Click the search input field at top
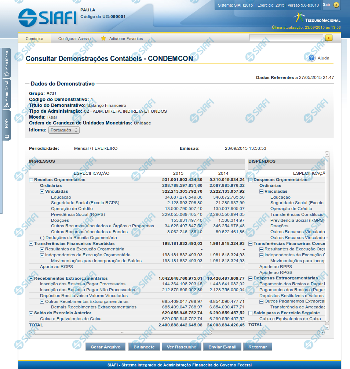The width and height of the screenshot is (350, 369). coord(286,38)
